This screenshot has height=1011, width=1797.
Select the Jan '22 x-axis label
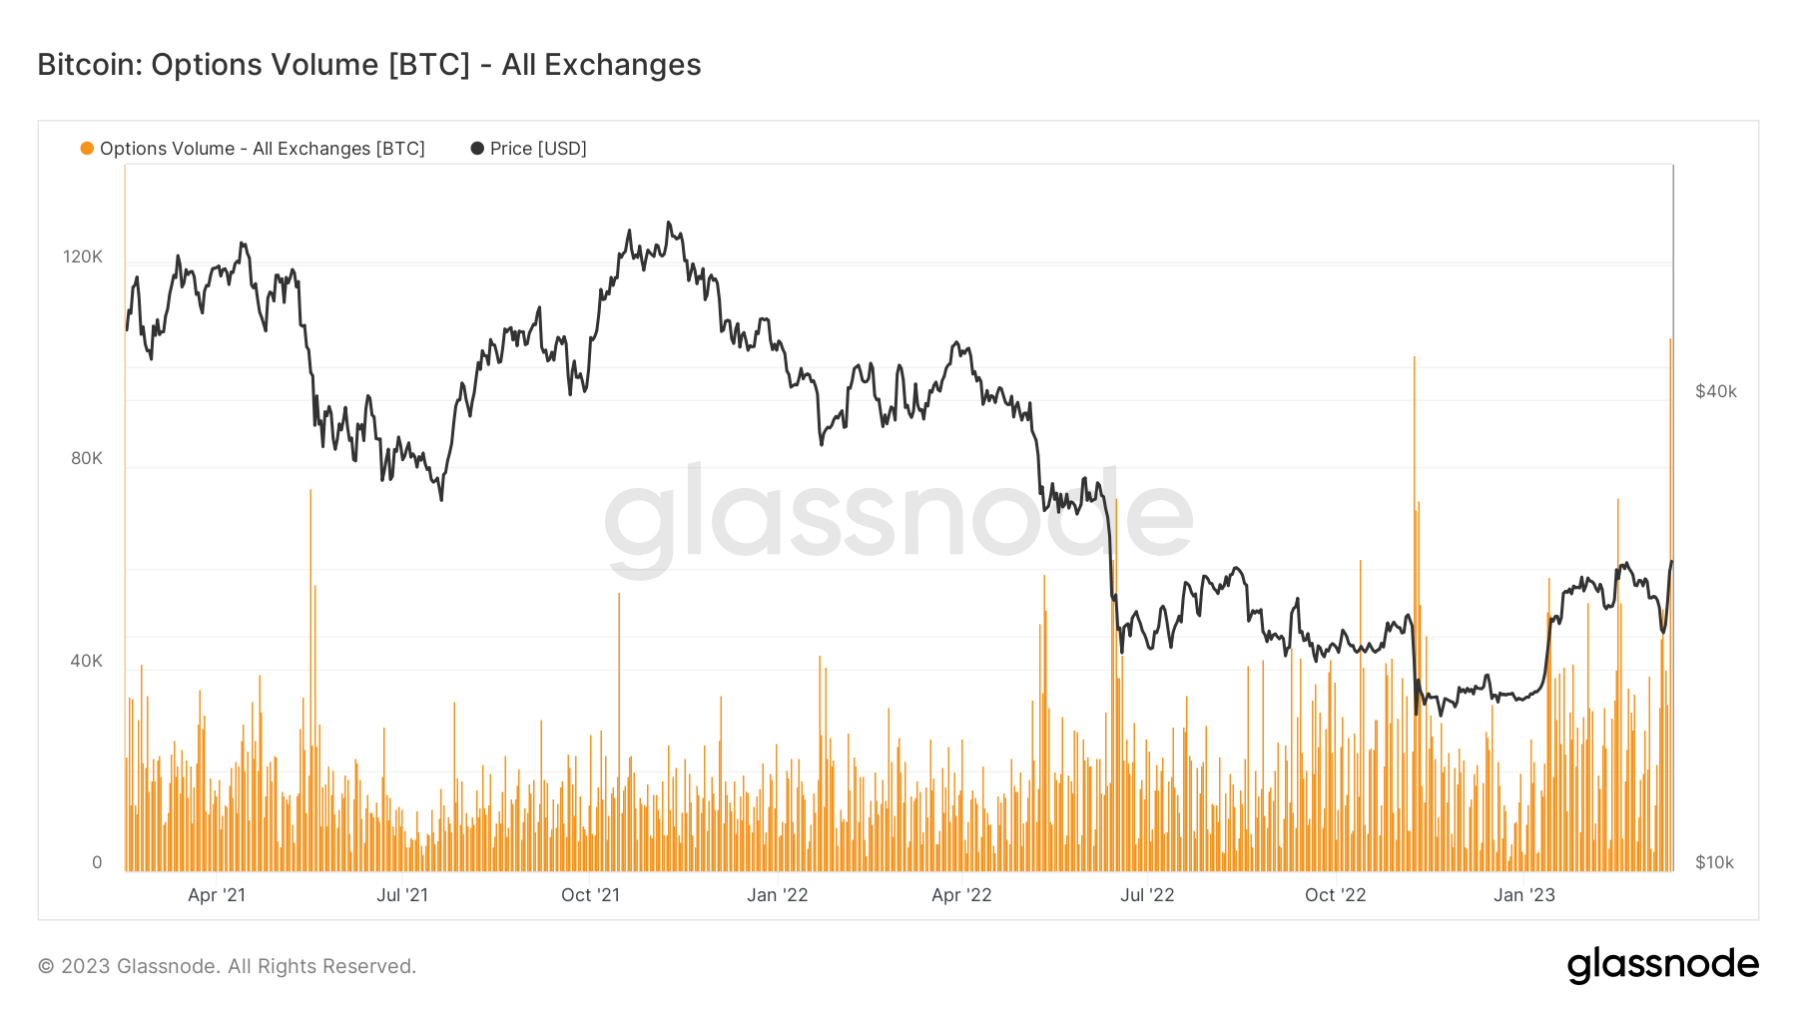pyautogui.click(x=778, y=895)
